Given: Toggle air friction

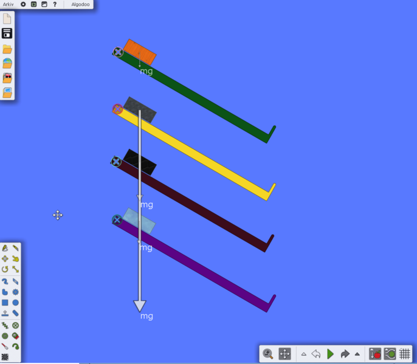Looking at the screenshot, I should (390, 354).
